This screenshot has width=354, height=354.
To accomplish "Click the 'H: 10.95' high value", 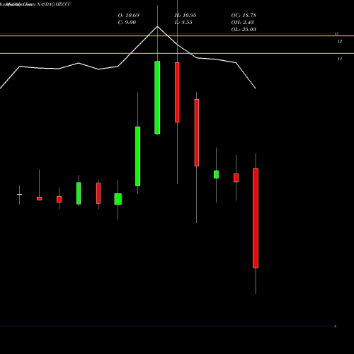I will pos(185,16).
